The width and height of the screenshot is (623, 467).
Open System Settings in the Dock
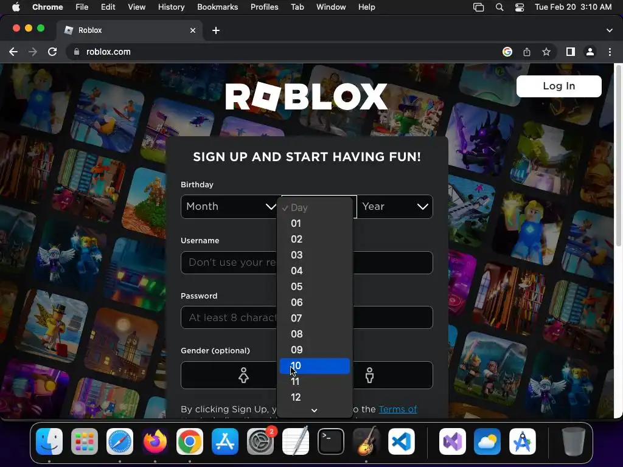tap(260, 441)
